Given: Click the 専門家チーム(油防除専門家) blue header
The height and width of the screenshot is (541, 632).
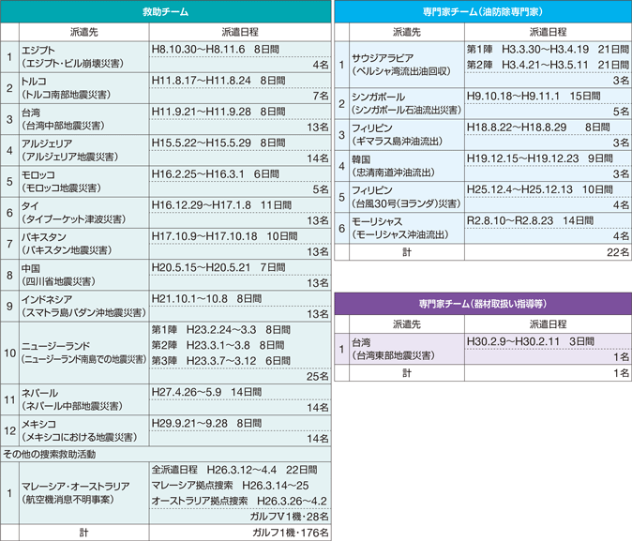Looking at the screenshot, I should pos(483,10).
